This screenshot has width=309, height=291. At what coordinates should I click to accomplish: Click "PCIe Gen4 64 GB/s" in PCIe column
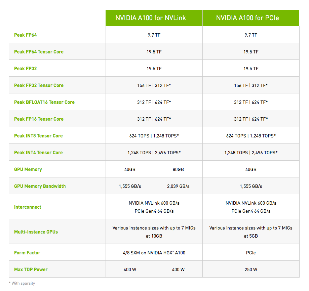click(251, 211)
